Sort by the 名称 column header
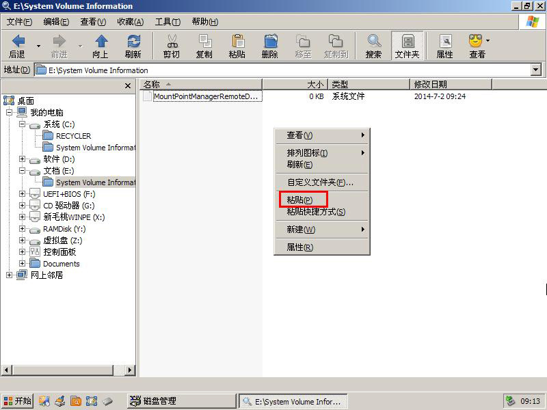This screenshot has width=547, height=410. point(201,84)
